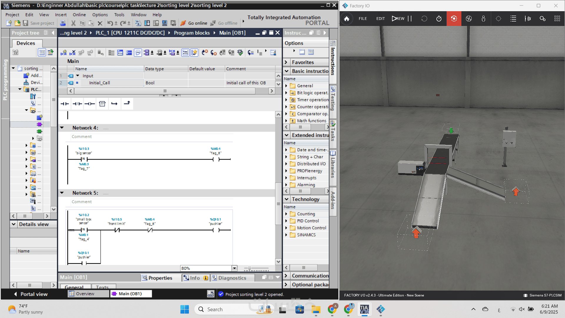Collapse the Basic instructions section
The image size is (565, 318).
tap(286, 71)
